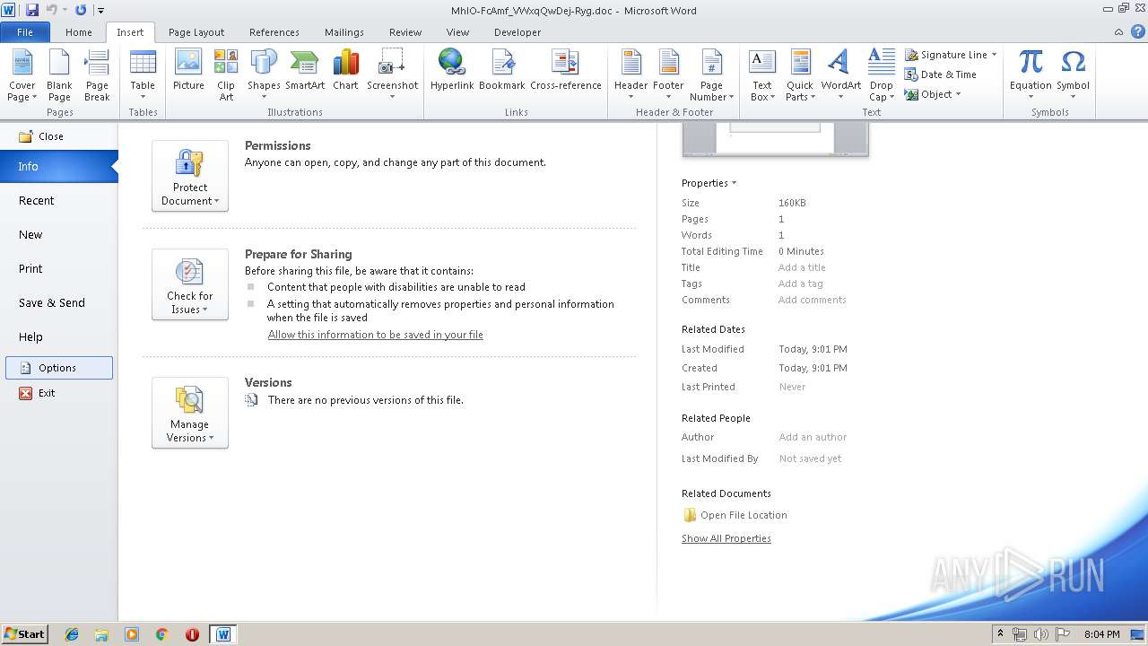The width and height of the screenshot is (1148, 646).
Task: Click Show All Properties link
Action: point(726,538)
